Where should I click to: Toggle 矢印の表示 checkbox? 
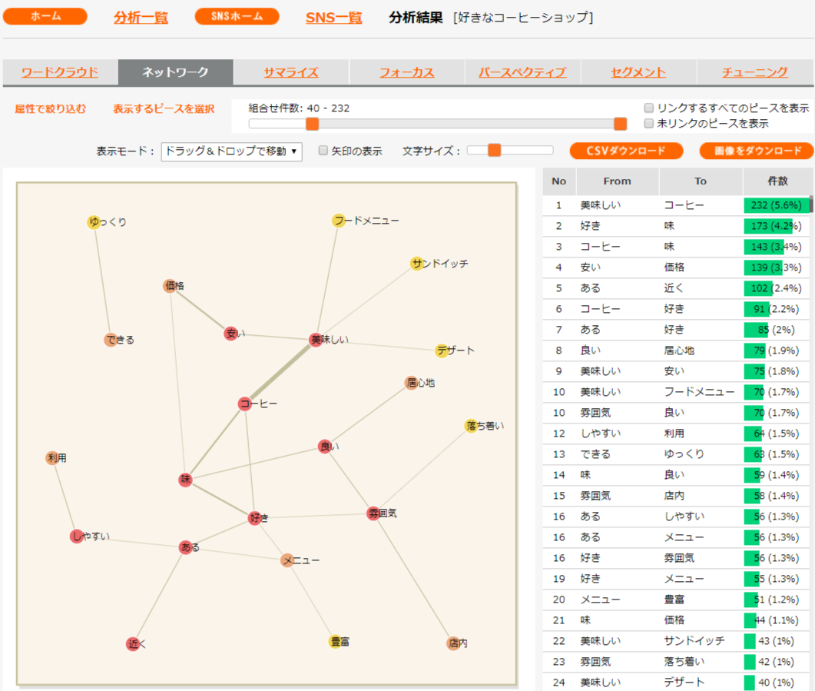(323, 151)
